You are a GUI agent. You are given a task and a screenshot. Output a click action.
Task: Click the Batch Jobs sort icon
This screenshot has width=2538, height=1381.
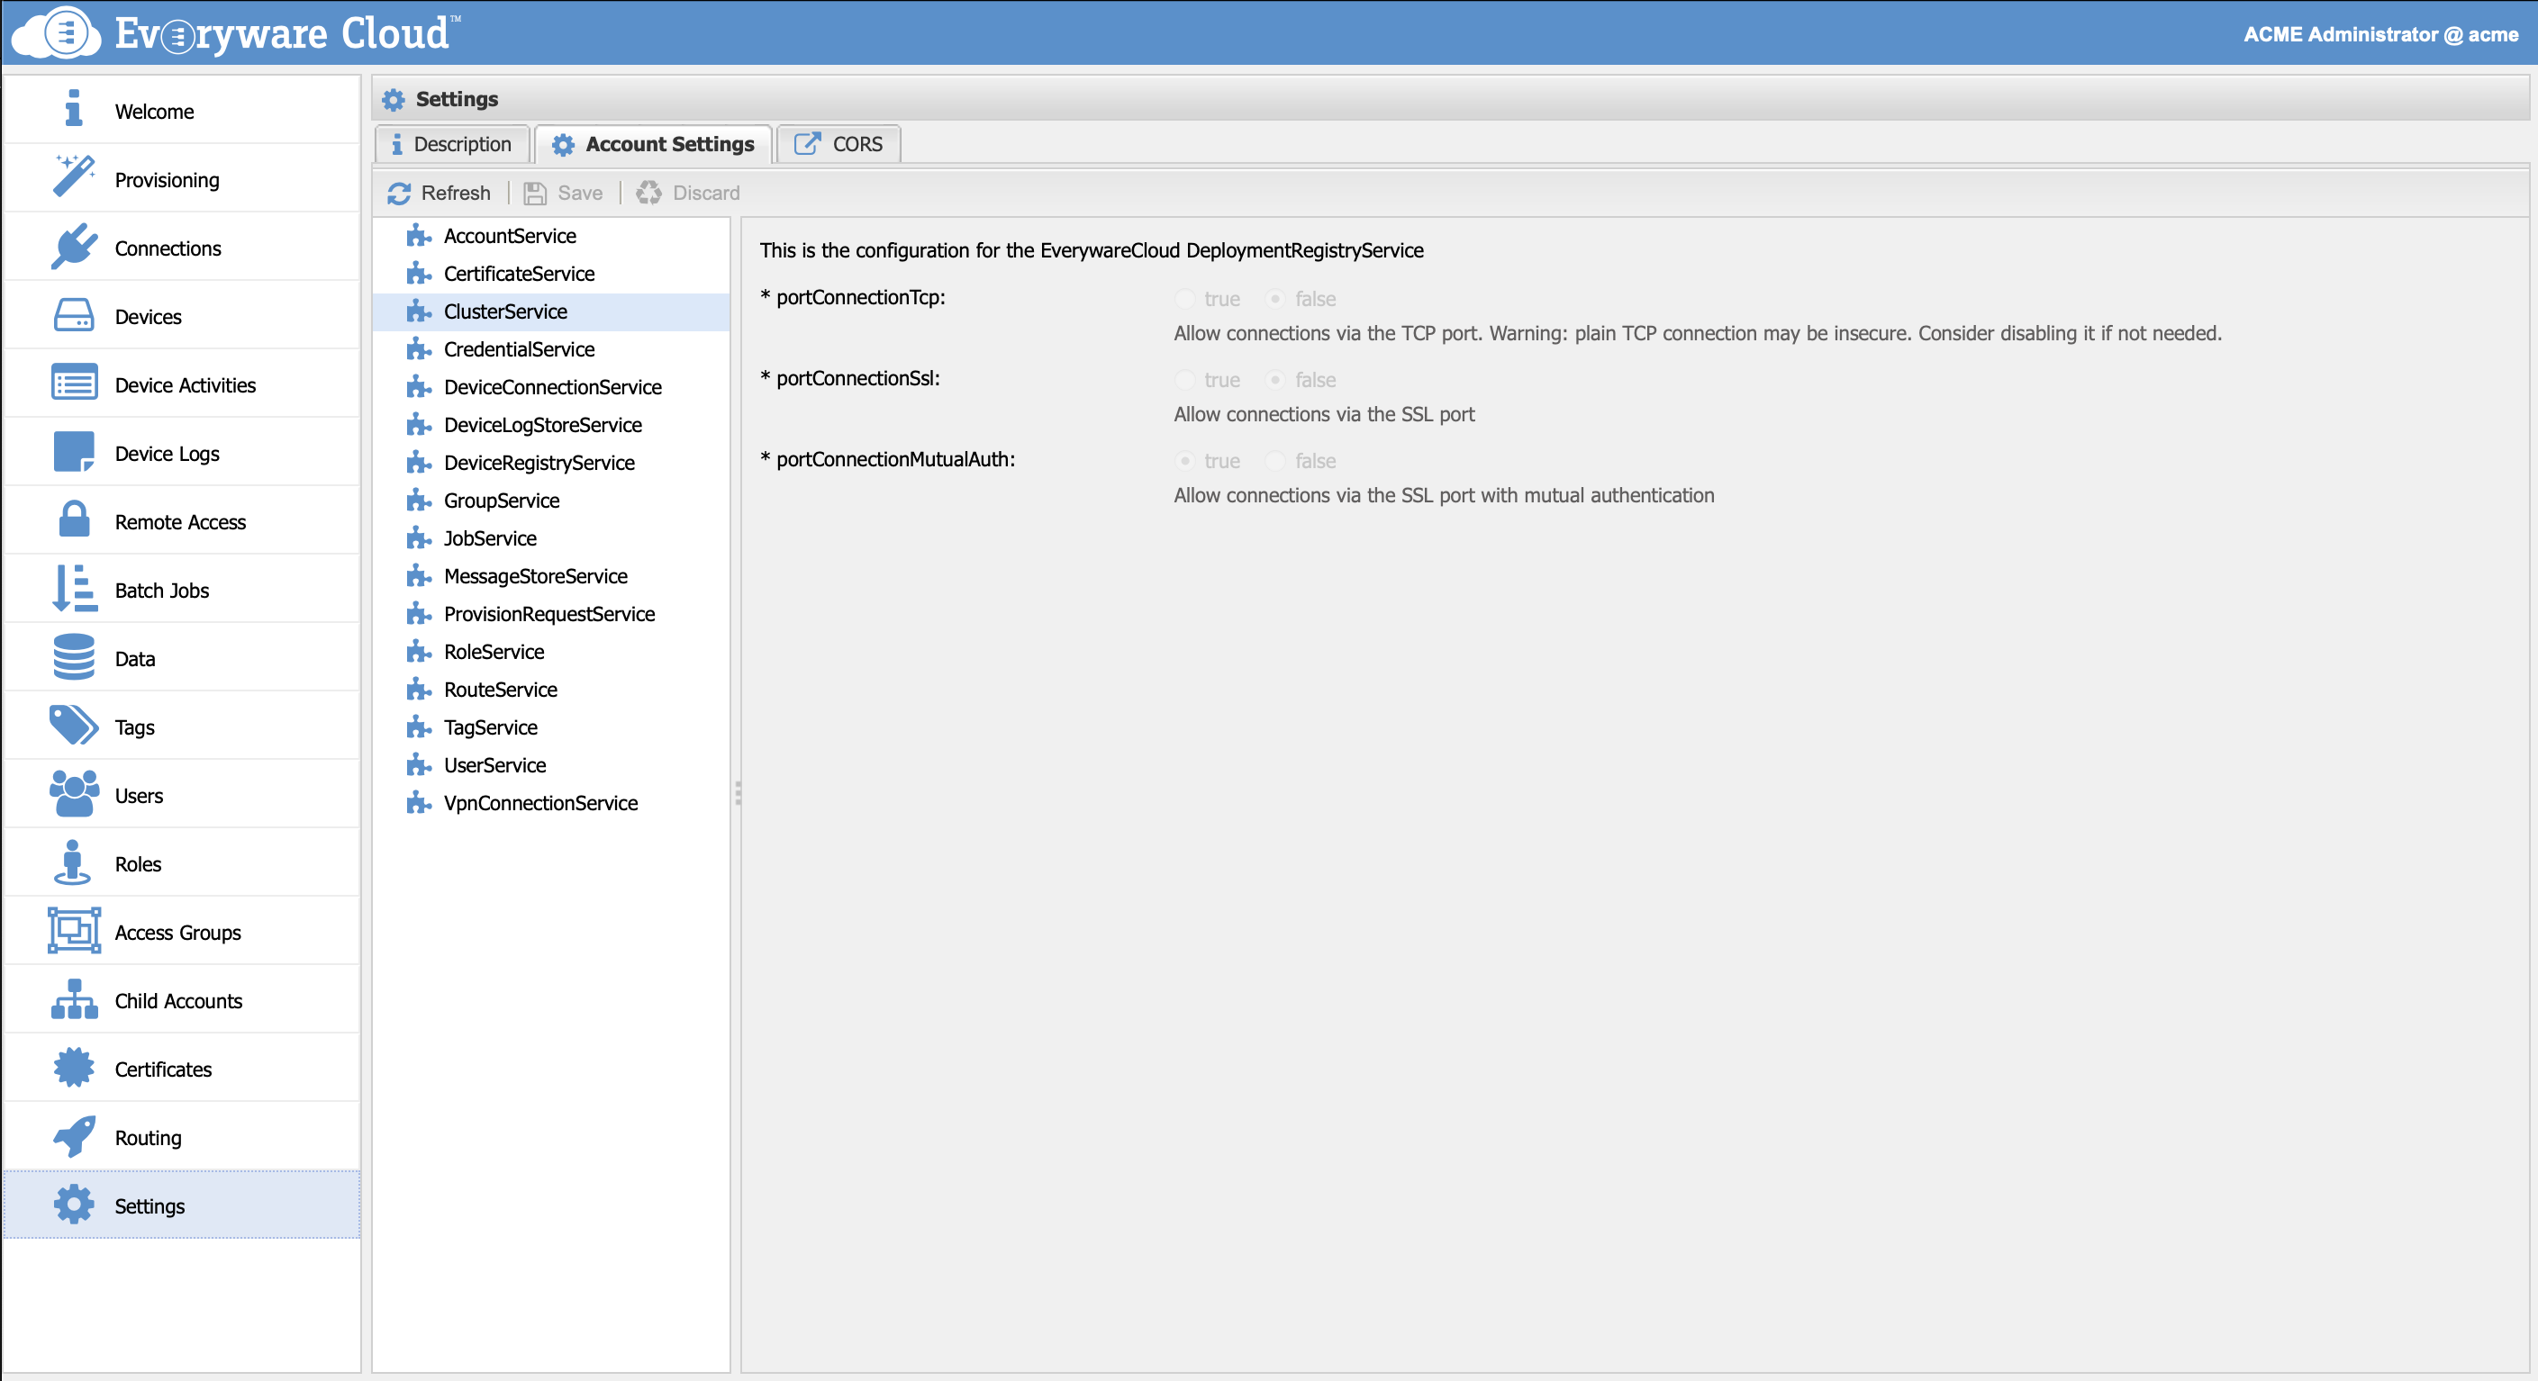[x=74, y=589]
